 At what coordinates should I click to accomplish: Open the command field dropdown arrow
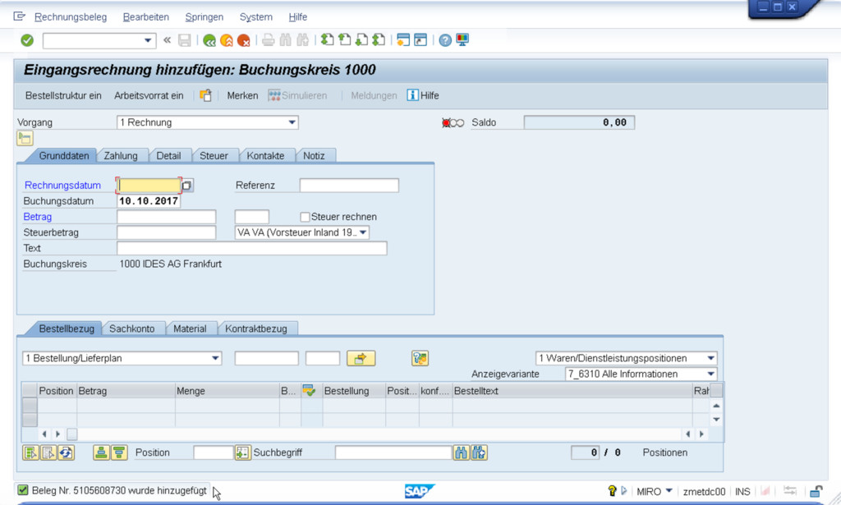coord(148,41)
